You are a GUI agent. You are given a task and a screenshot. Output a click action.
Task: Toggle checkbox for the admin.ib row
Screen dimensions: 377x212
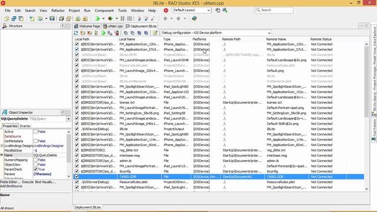coord(77,161)
